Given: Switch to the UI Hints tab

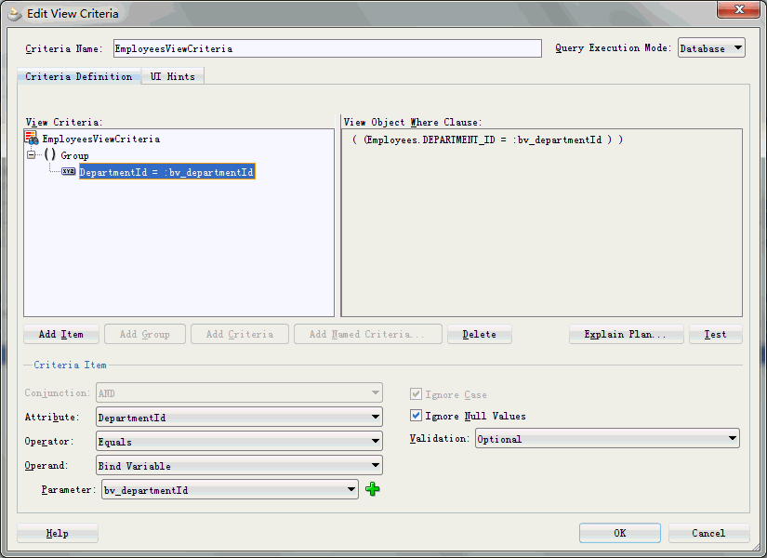Looking at the screenshot, I should click(172, 77).
